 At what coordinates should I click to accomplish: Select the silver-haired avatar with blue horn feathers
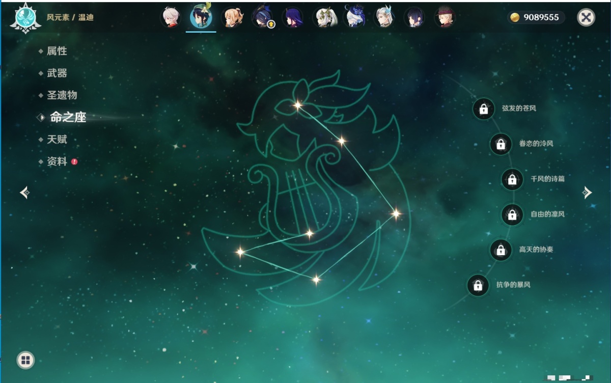point(384,17)
